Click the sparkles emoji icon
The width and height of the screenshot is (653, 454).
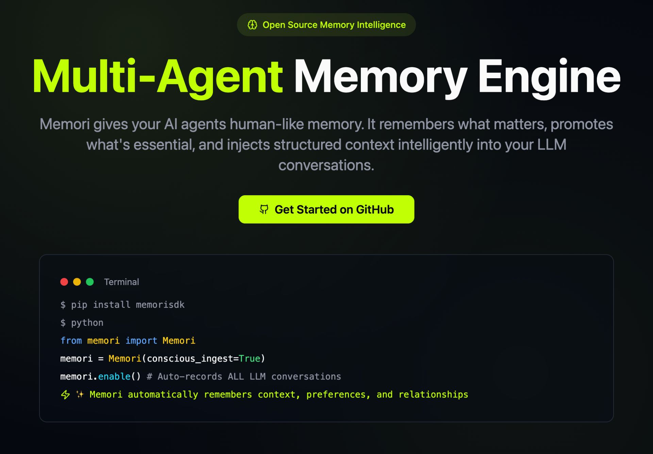click(x=80, y=394)
